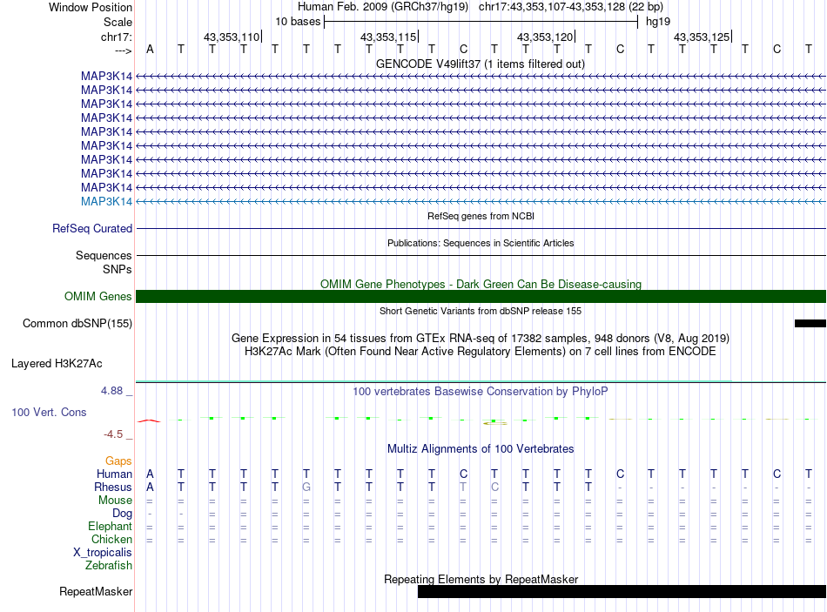Click the 10 bases scale text

(x=298, y=22)
